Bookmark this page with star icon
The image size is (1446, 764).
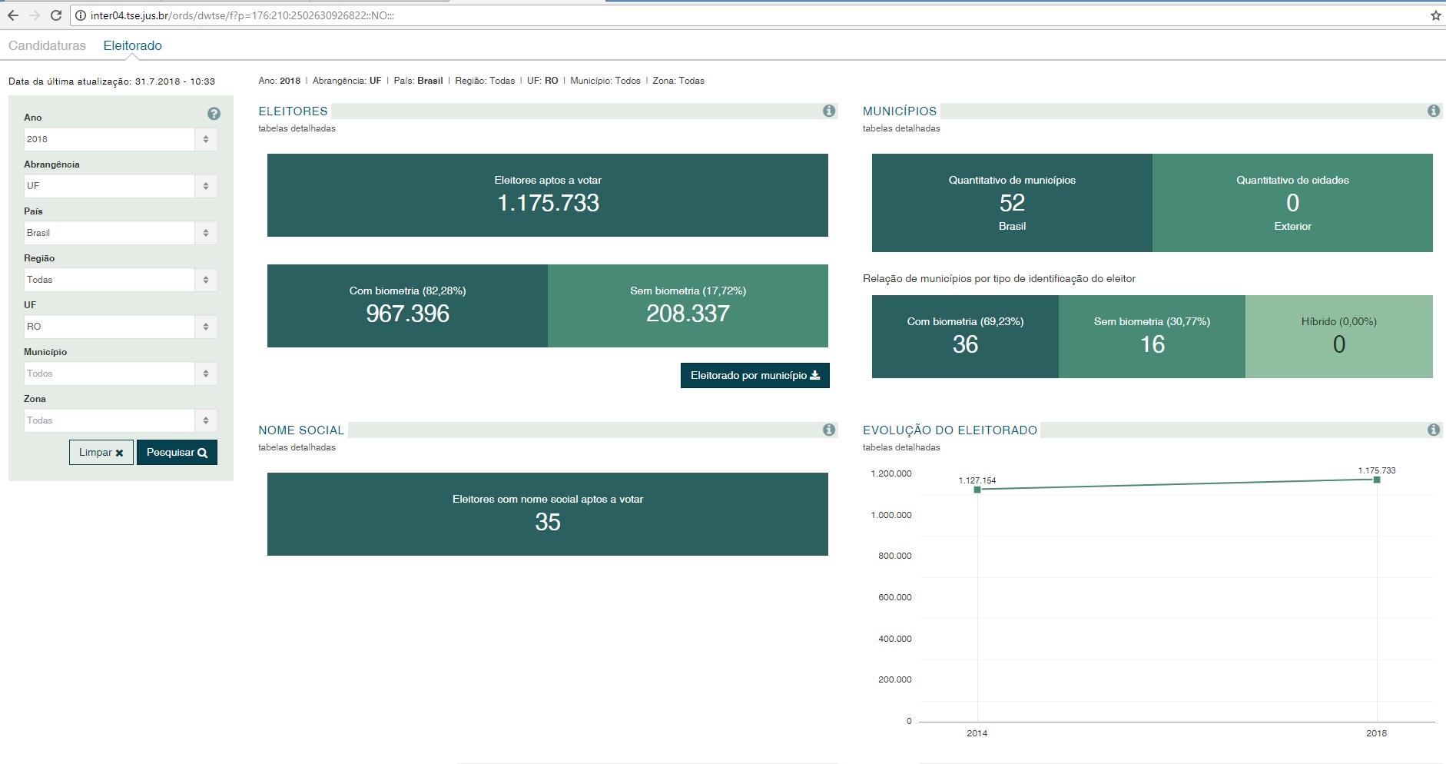[1435, 15]
